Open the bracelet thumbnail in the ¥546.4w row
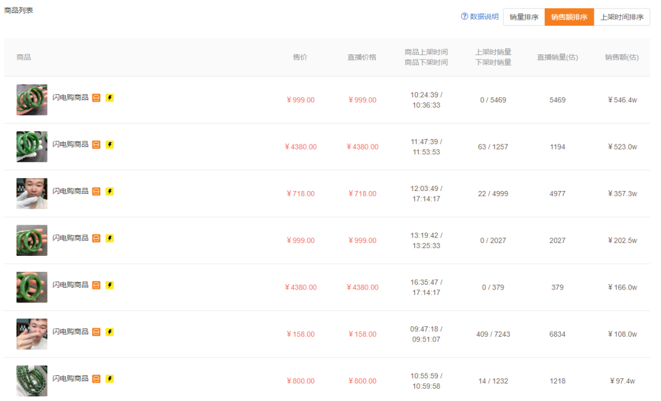The image size is (661, 401). point(32,100)
